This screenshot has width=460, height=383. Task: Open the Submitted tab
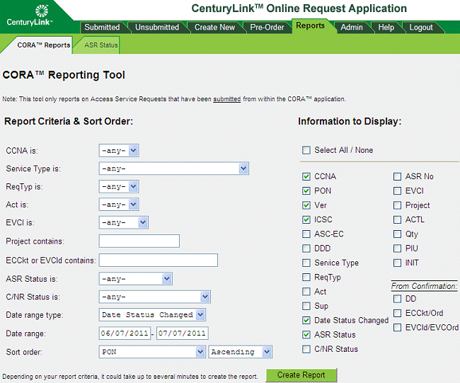pos(102,28)
